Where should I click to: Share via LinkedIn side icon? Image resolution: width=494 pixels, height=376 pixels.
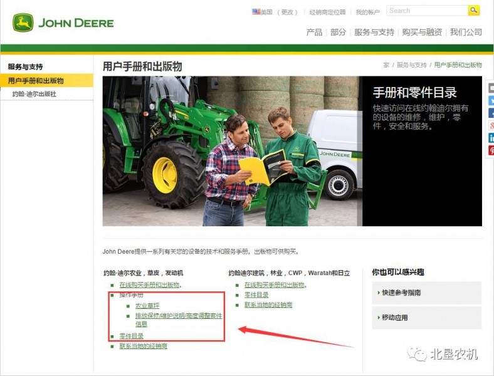tap(491, 138)
